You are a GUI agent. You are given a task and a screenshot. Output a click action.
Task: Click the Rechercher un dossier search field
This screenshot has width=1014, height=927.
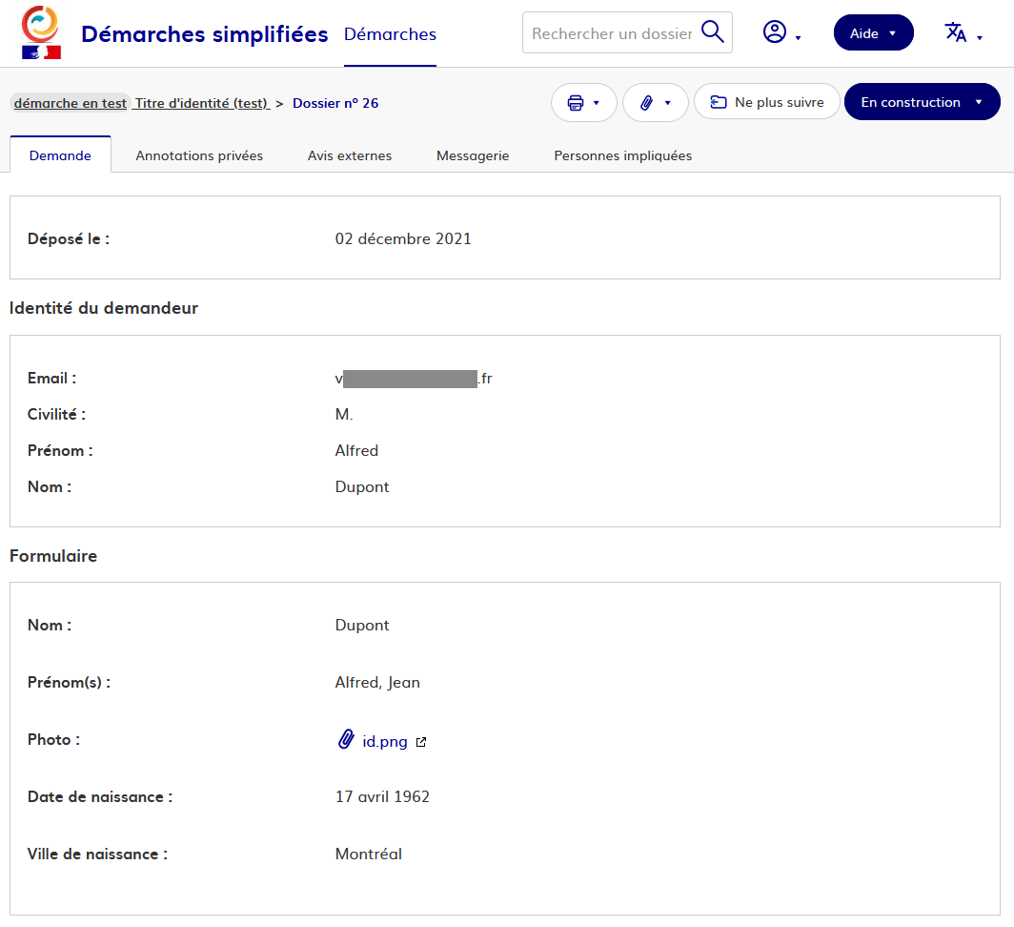click(x=611, y=33)
